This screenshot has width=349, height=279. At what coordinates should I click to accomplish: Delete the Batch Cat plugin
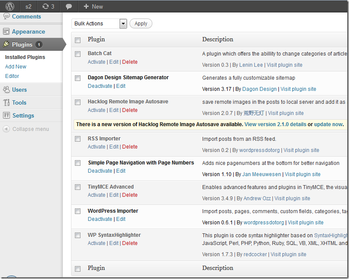[130, 62]
